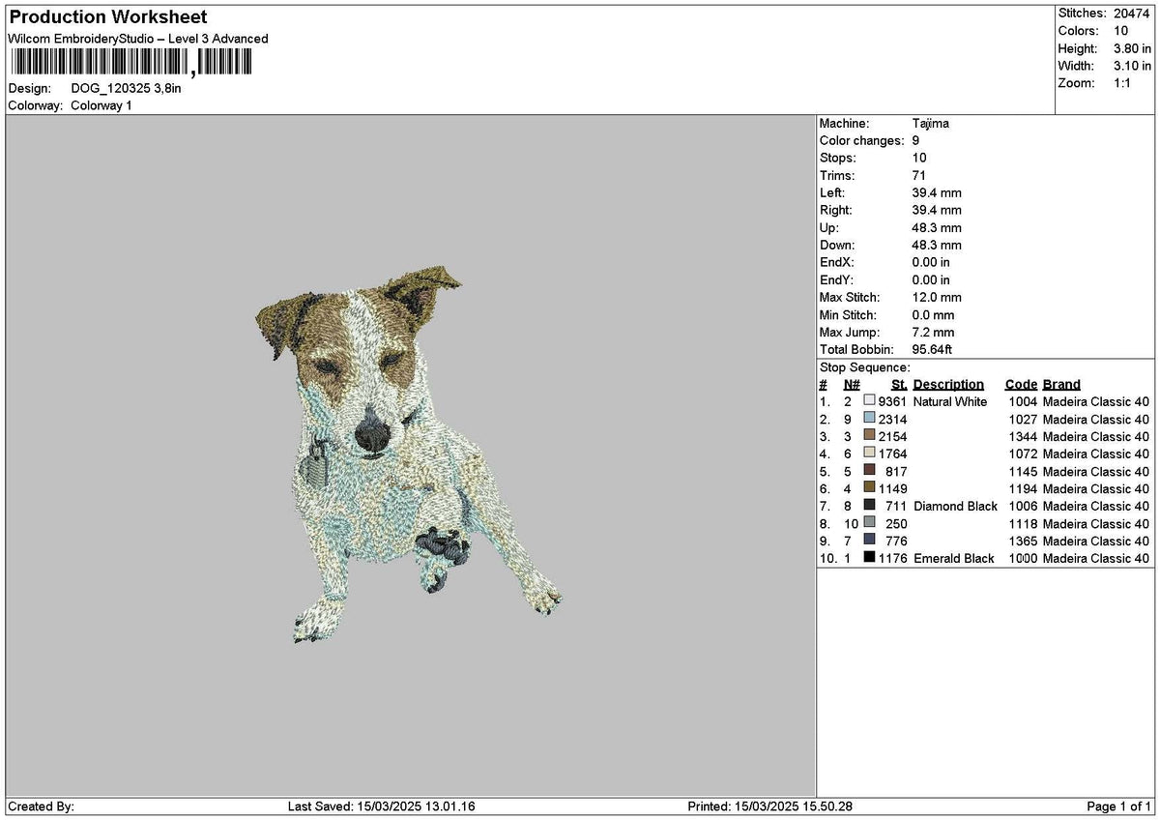Screen dimensions: 1160x820
Task: Click the 'Created By:' footer label
Action: click(41, 806)
